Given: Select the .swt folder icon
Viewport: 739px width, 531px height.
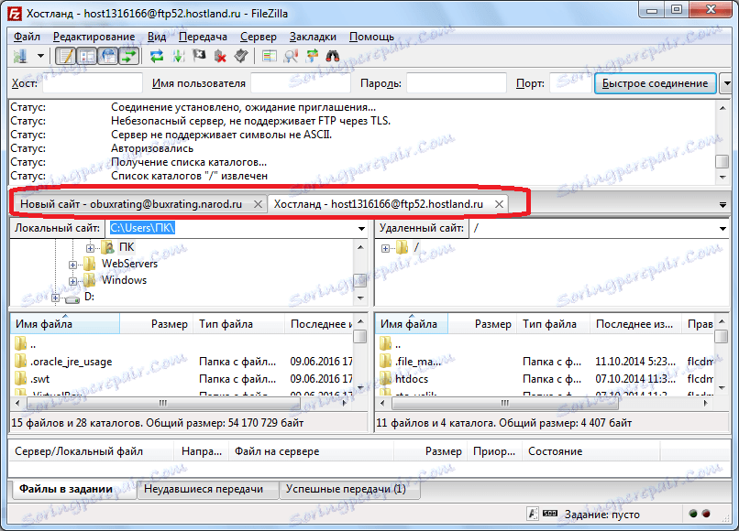Looking at the screenshot, I should [20, 378].
